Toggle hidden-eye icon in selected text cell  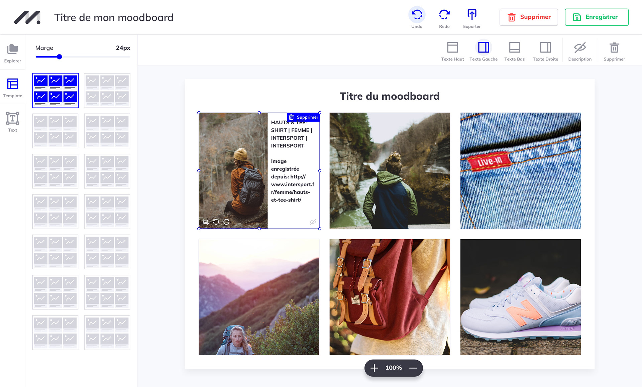[x=313, y=222]
